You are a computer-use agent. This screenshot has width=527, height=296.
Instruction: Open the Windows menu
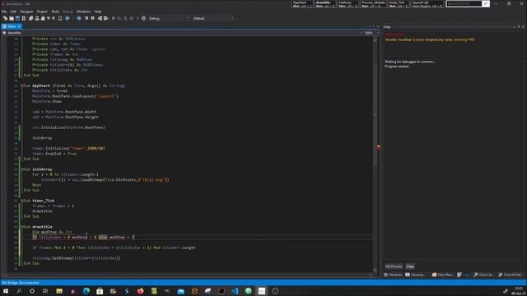click(x=83, y=12)
